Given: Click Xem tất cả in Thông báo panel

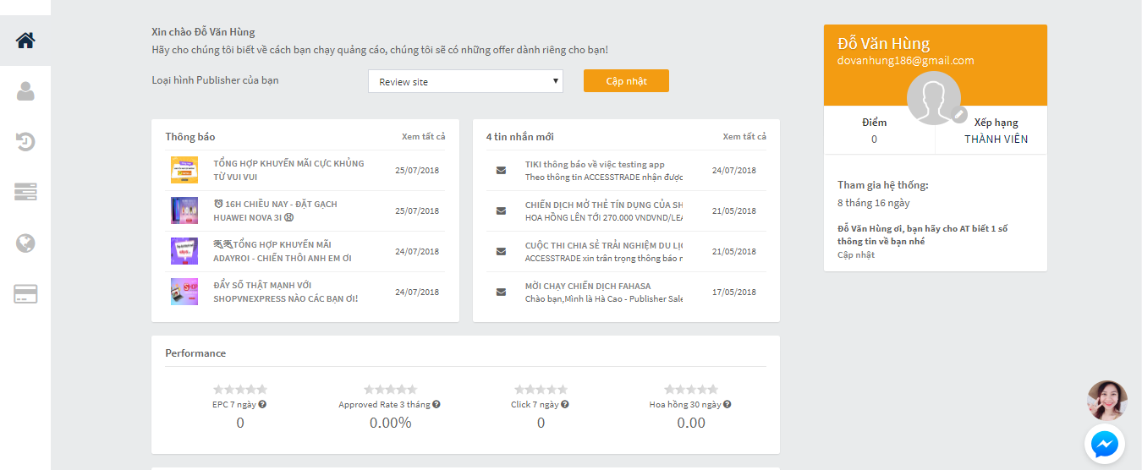Looking at the screenshot, I should click(x=423, y=137).
